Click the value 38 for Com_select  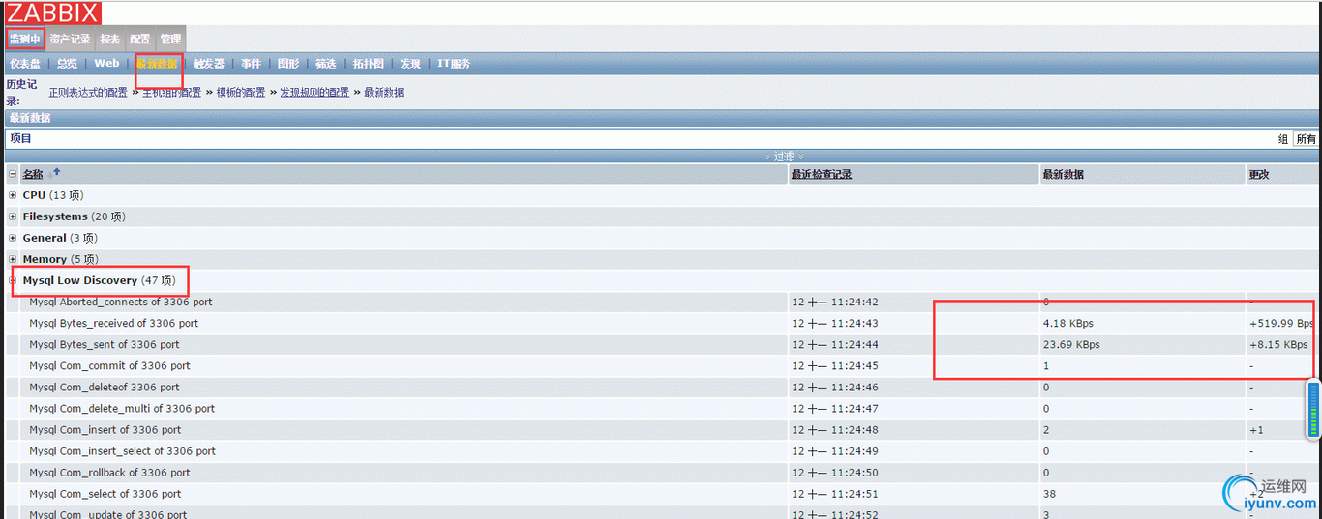tap(1049, 494)
